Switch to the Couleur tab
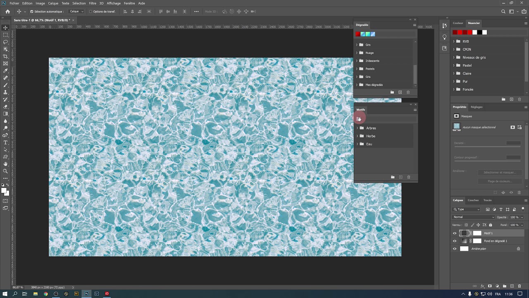Image resolution: width=529 pixels, height=298 pixels. tap(458, 23)
